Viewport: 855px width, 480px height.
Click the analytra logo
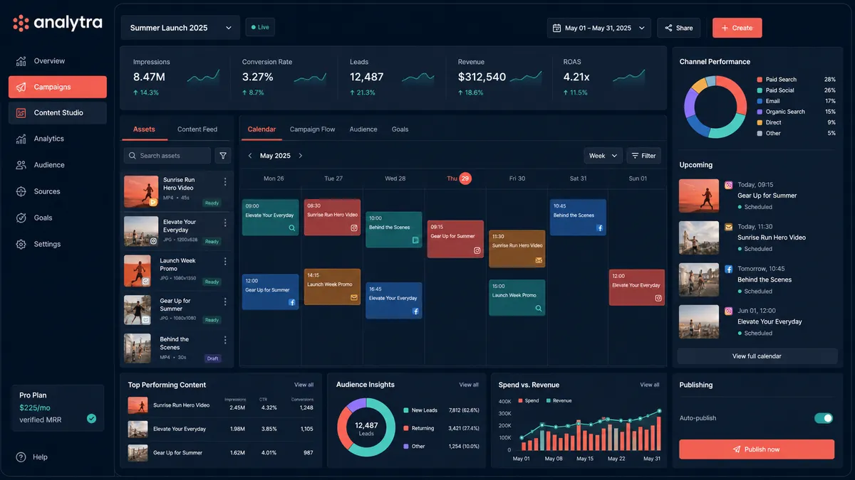pos(58,23)
